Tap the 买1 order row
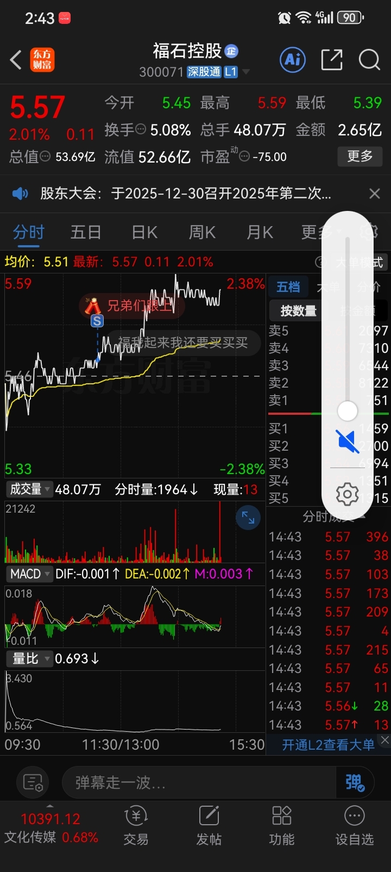The image size is (391, 872). coord(328,428)
